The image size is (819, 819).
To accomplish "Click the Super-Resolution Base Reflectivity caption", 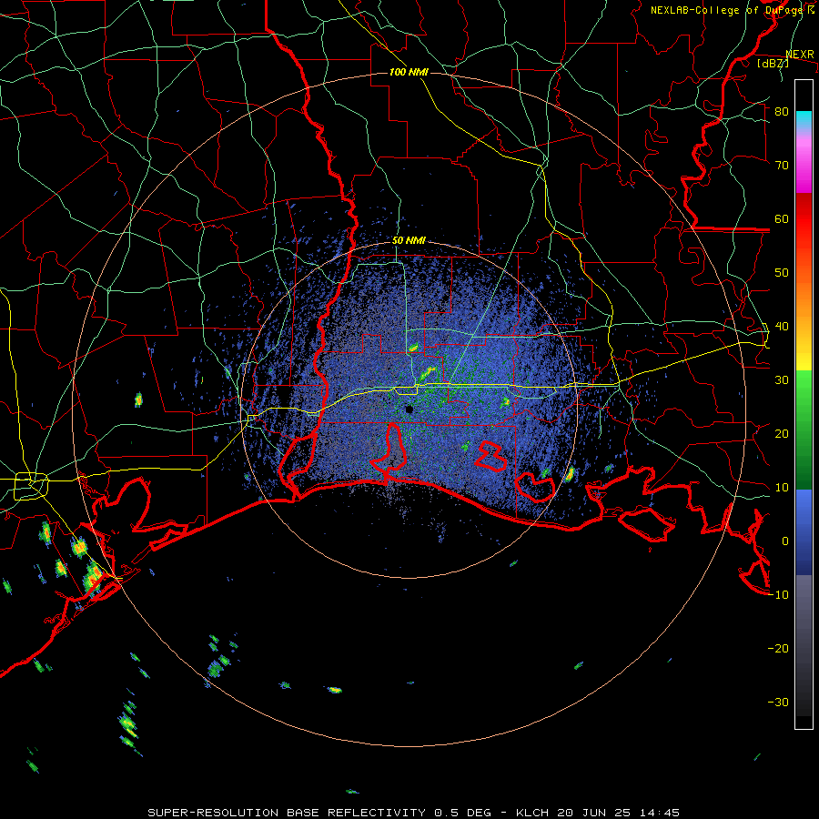I will point(413,813).
